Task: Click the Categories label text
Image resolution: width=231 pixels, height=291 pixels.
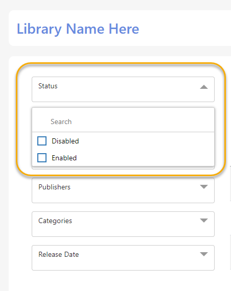Action: (x=55, y=221)
